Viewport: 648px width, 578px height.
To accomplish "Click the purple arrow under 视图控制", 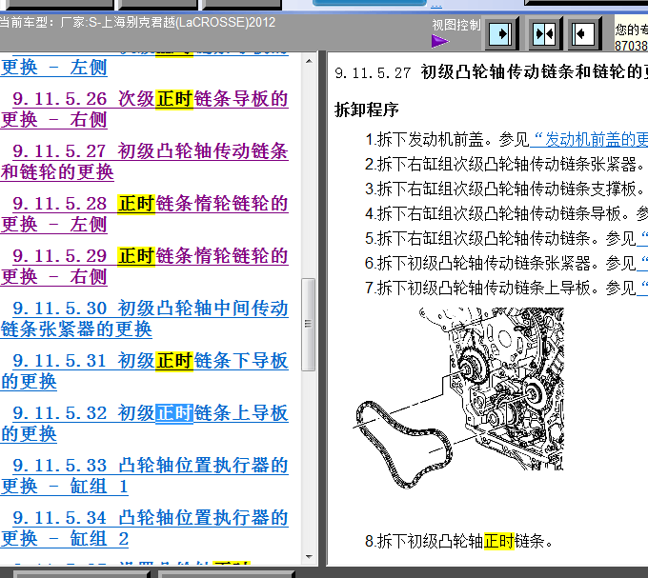I will pos(439,41).
